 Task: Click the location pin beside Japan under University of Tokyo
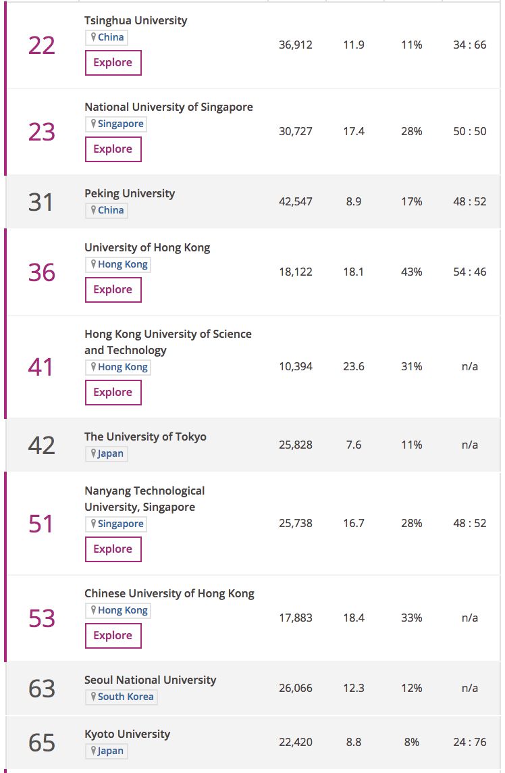[x=93, y=453]
